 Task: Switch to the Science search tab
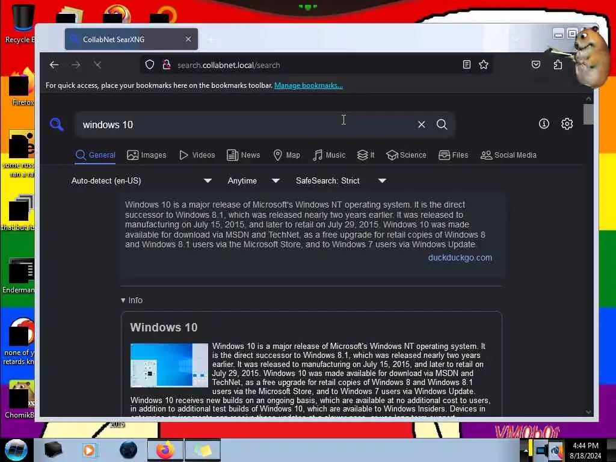pos(406,155)
